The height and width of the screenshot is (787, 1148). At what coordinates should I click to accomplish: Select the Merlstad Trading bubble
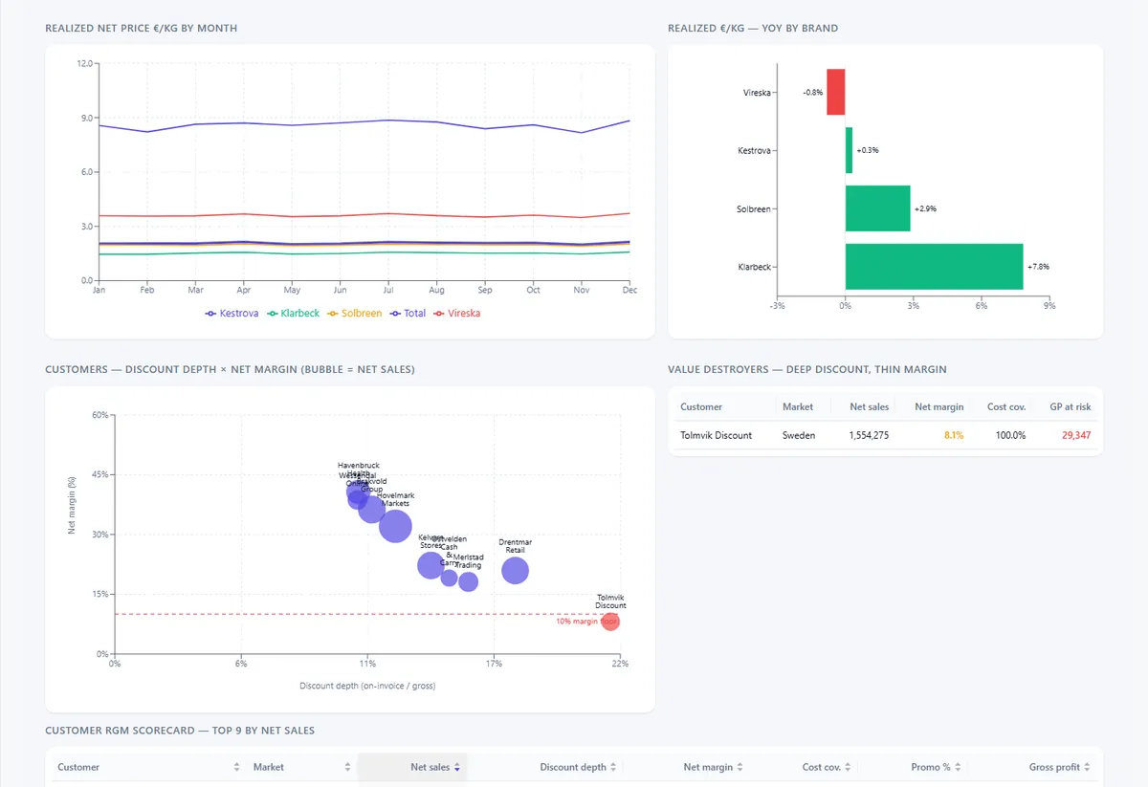(468, 581)
